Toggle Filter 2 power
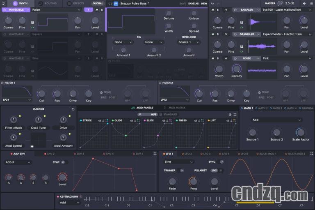315x210 pixels. (x=160, y=83)
